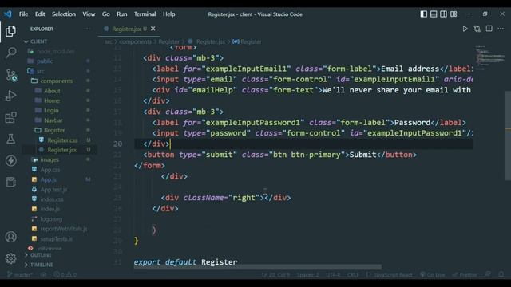Open Customize Layout icon
Viewport: 511px width, 287px height.
point(454,14)
